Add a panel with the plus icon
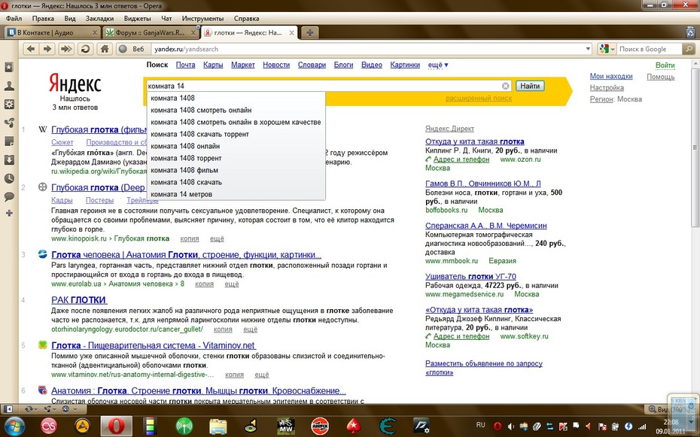700x437 pixels. coord(9,213)
